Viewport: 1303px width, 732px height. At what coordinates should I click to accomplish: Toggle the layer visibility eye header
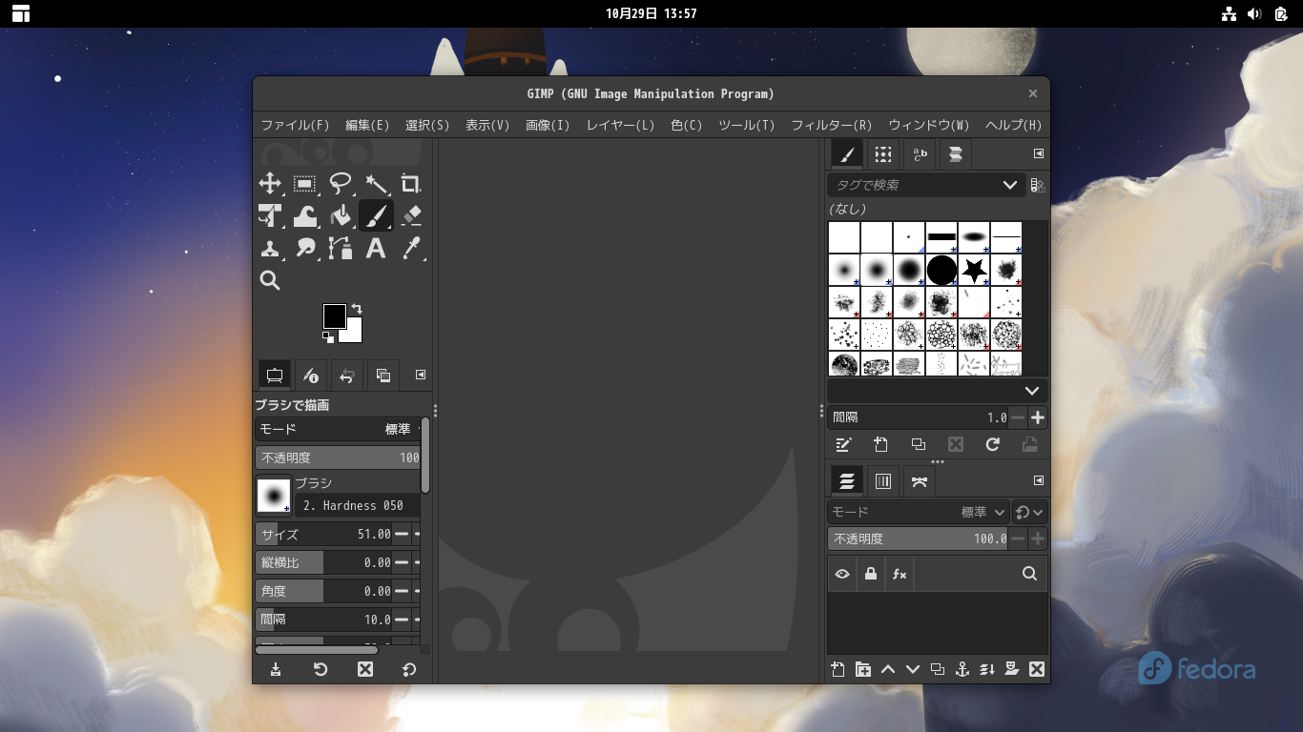coord(842,574)
